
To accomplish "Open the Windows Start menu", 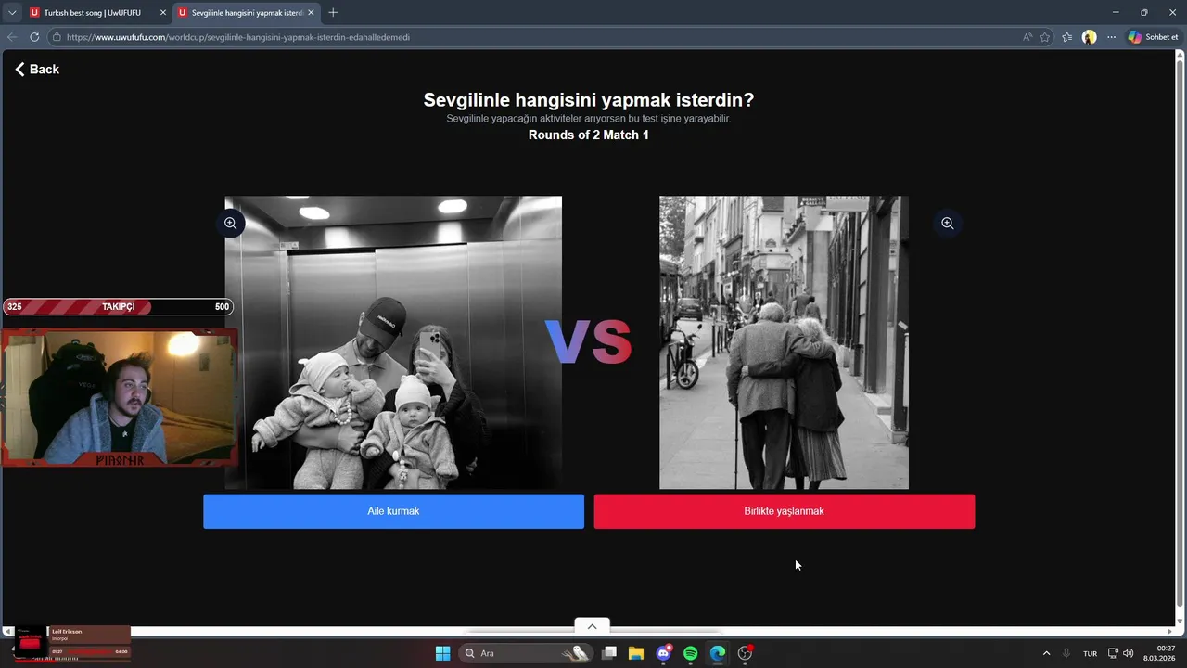I will click(x=442, y=653).
